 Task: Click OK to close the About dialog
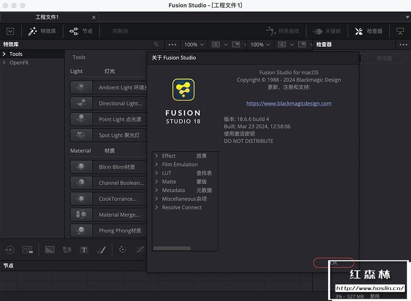333,263
